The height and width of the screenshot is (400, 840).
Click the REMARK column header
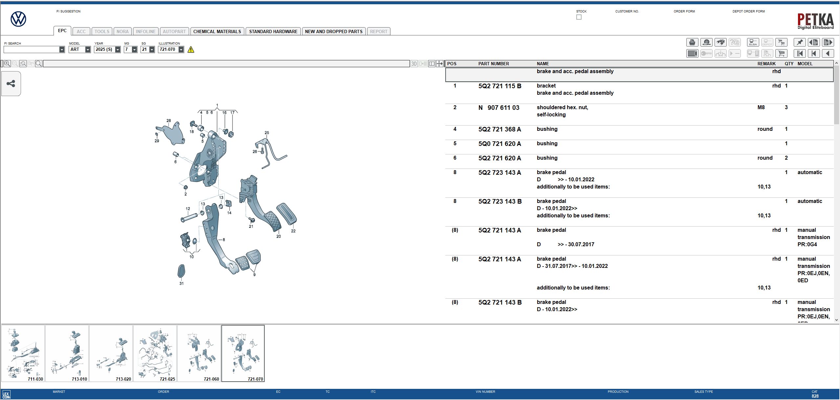point(766,64)
